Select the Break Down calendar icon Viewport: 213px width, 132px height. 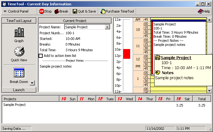point(19,73)
